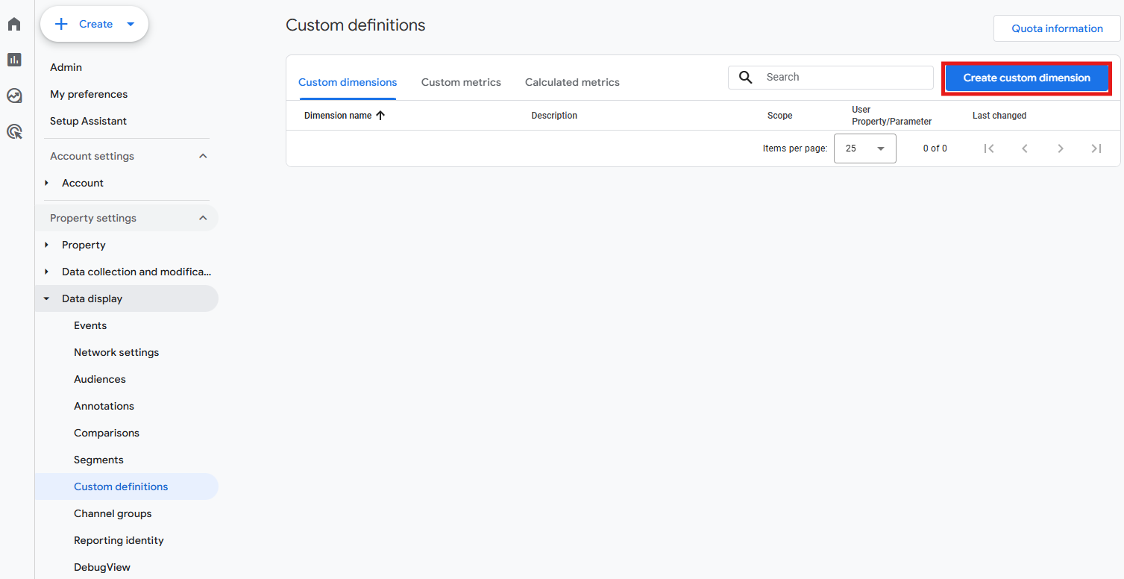This screenshot has height=579, width=1124.
Task: Click the plus icon on Create button
Action: (x=61, y=24)
